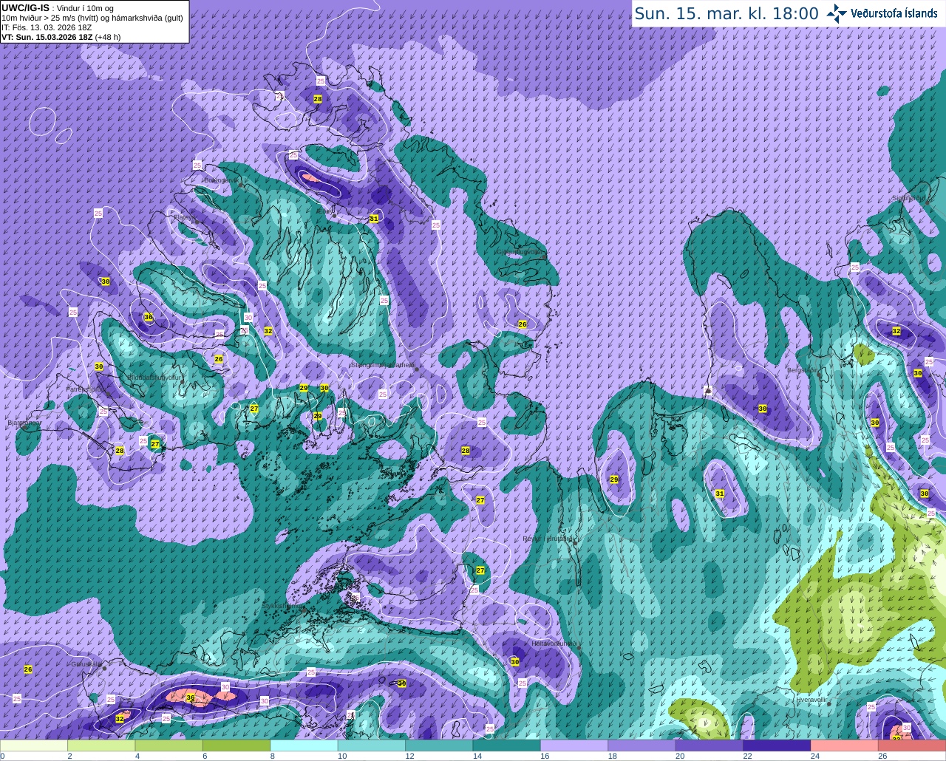Pick the red legend swatch above 26 m/s

[913, 745]
